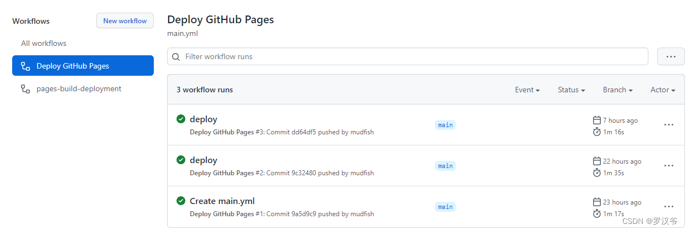Focus the Filter workflow runs field
The image size is (686, 230).
pyautogui.click(x=409, y=56)
